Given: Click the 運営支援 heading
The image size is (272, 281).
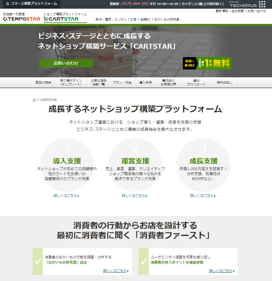Looking at the screenshot, I should (x=135, y=161).
